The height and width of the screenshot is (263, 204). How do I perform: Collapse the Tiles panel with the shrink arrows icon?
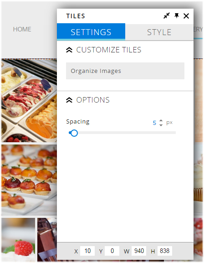click(x=167, y=16)
